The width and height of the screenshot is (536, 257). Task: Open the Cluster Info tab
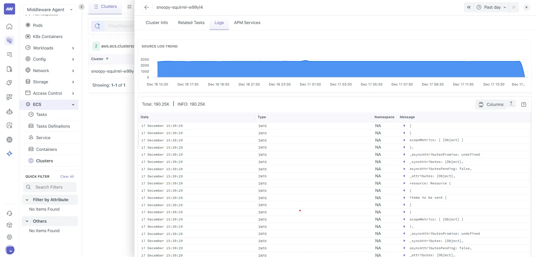click(x=156, y=23)
